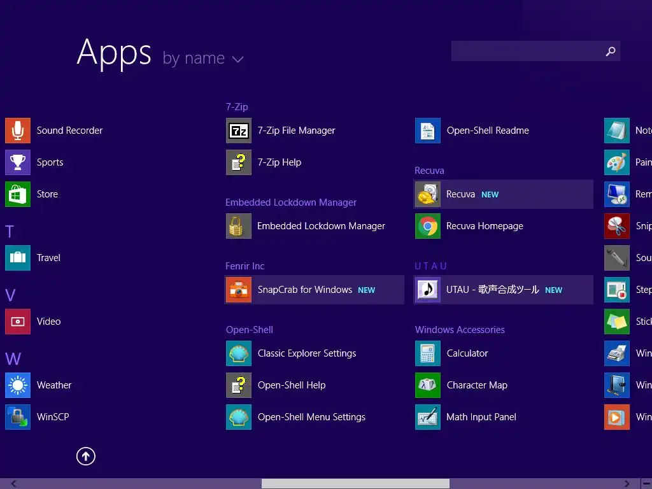Launch the Video app icon
The image size is (652, 489).
pyautogui.click(x=17, y=322)
